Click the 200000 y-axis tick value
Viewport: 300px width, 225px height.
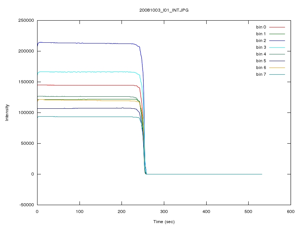(26, 51)
